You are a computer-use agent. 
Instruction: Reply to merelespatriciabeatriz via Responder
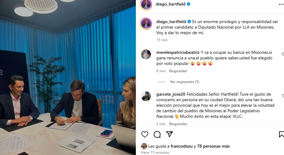[178, 71]
